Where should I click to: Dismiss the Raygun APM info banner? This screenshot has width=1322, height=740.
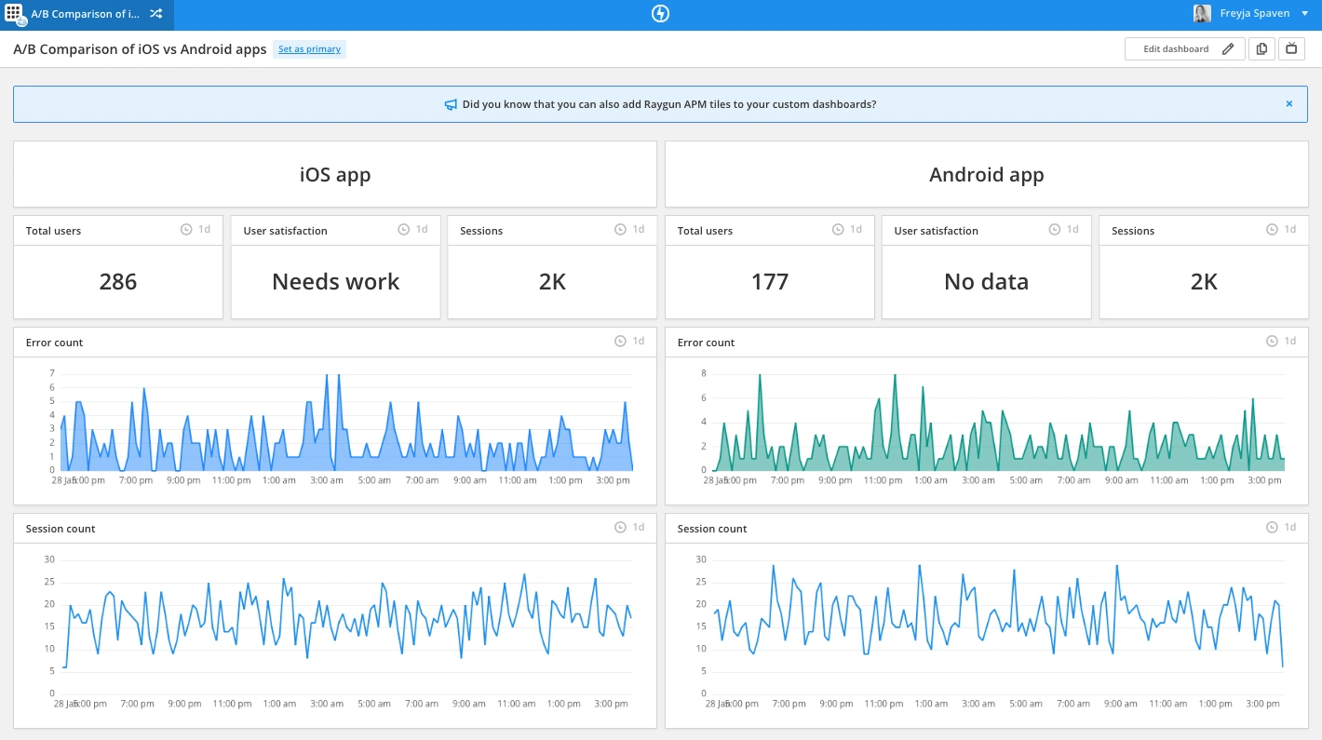coord(1289,104)
